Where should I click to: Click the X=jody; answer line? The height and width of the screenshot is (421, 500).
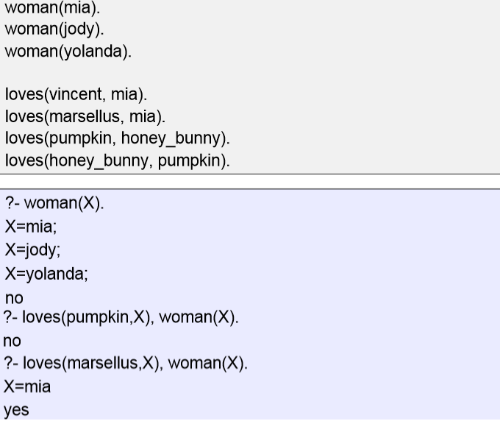[32, 250]
